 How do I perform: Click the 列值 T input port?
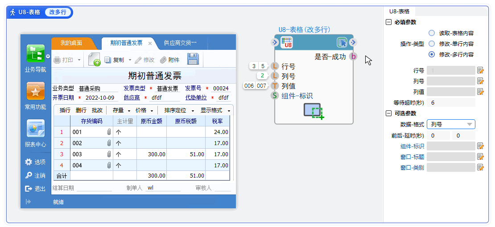275,86
